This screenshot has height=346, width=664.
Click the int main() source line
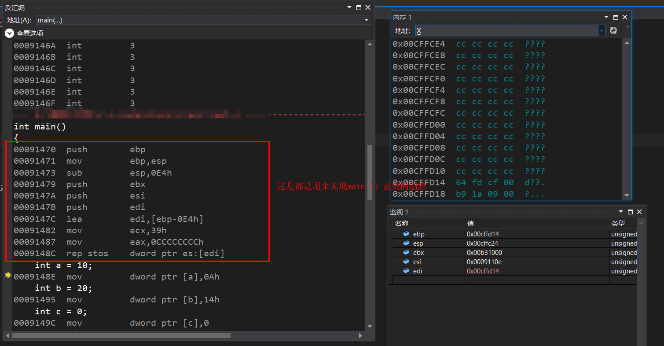[40, 127]
